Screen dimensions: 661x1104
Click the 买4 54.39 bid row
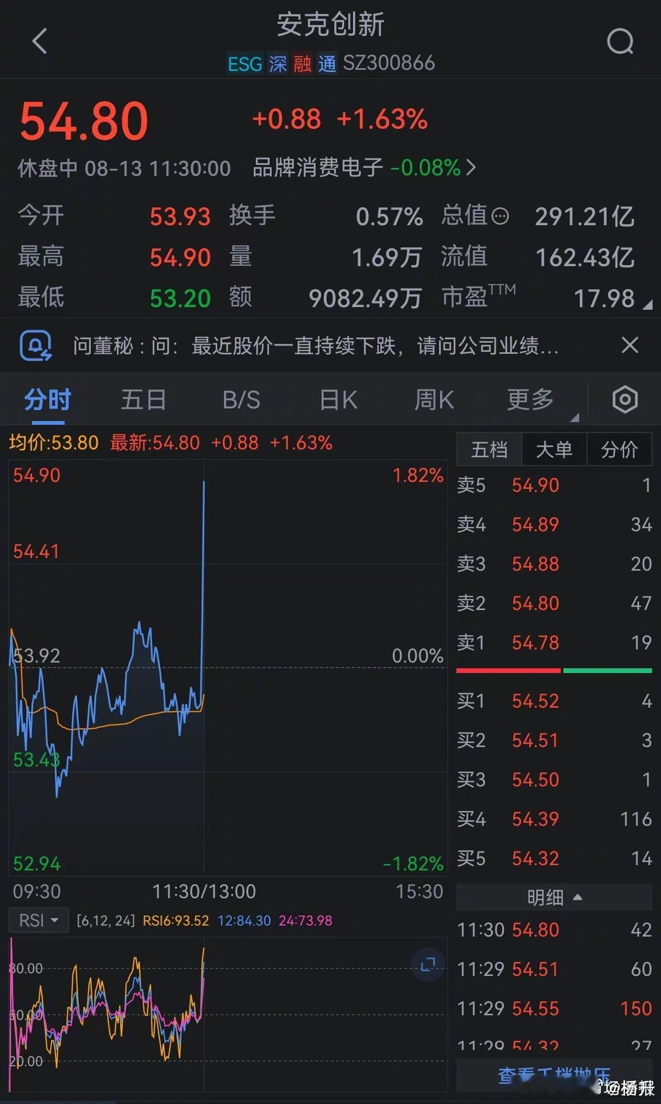tap(554, 819)
